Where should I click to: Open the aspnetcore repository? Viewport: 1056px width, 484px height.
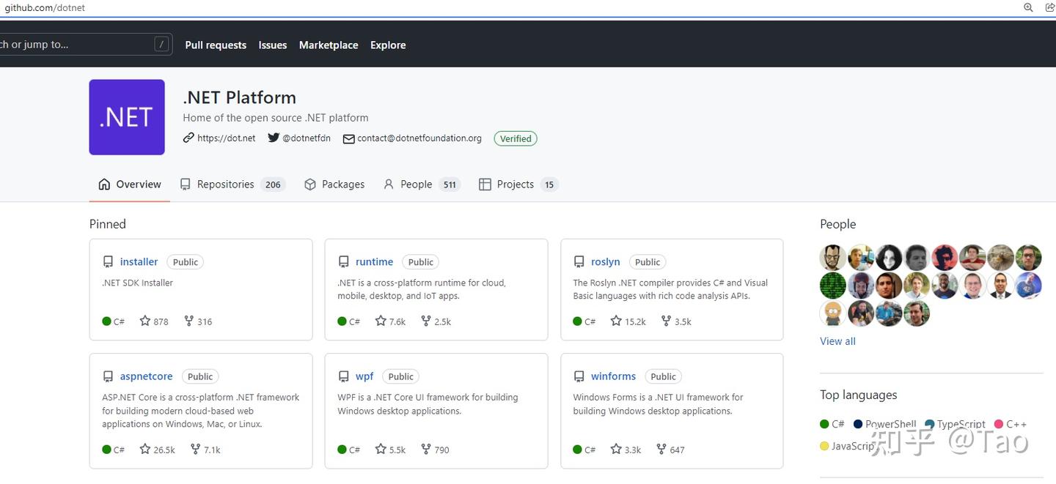click(x=146, y=376)
